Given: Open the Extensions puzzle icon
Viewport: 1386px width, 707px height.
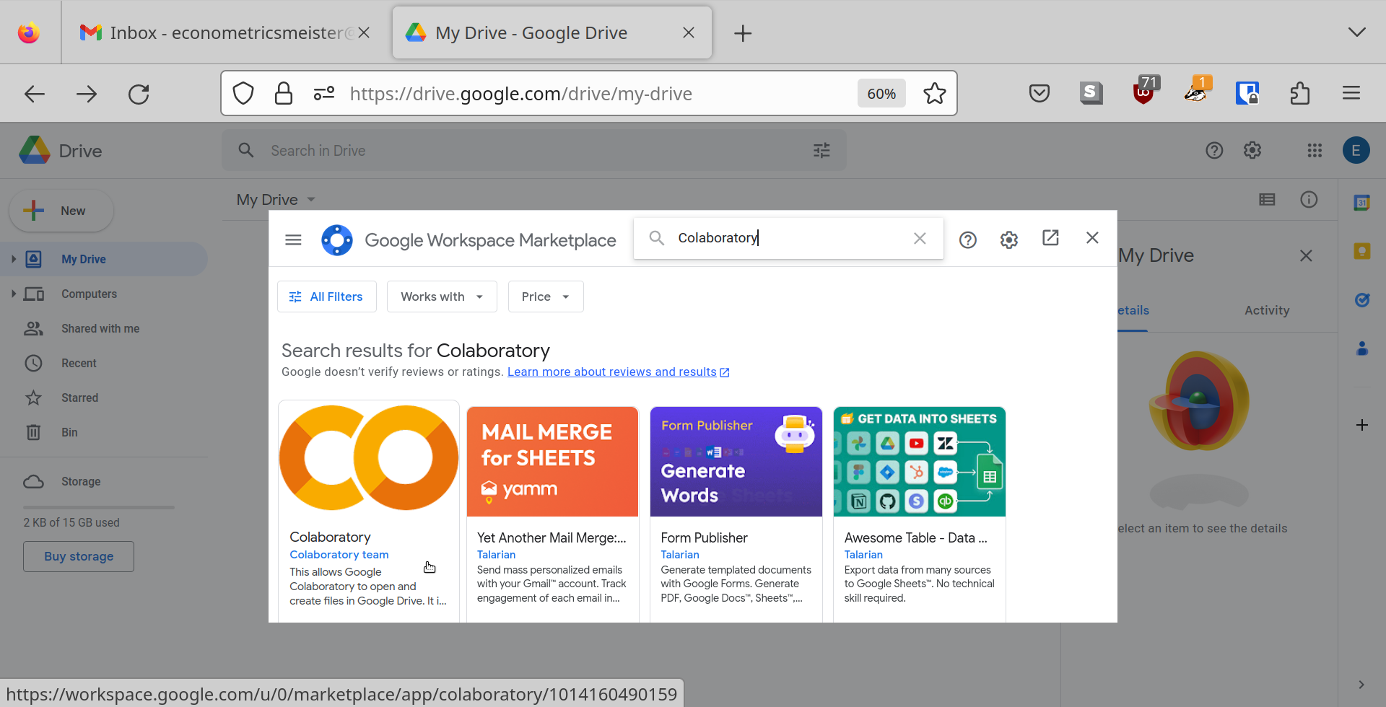Looking at the screenshot, I should 1300,93.
